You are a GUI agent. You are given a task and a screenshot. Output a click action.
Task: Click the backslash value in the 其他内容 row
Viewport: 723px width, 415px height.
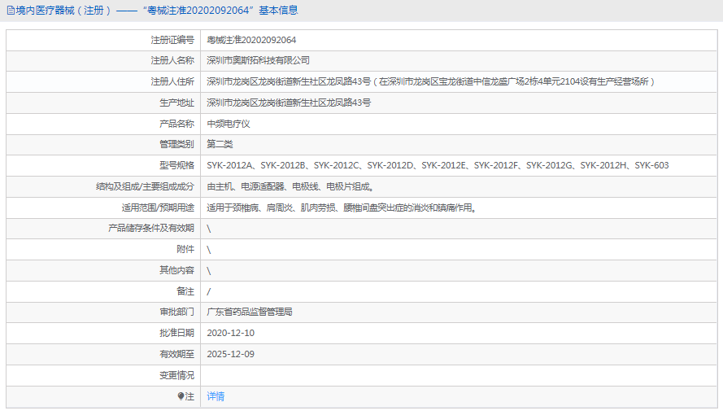point(209,271)
